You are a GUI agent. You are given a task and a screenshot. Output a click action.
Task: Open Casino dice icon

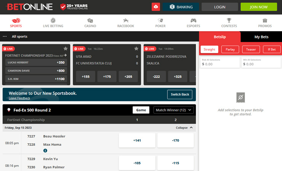90,20
